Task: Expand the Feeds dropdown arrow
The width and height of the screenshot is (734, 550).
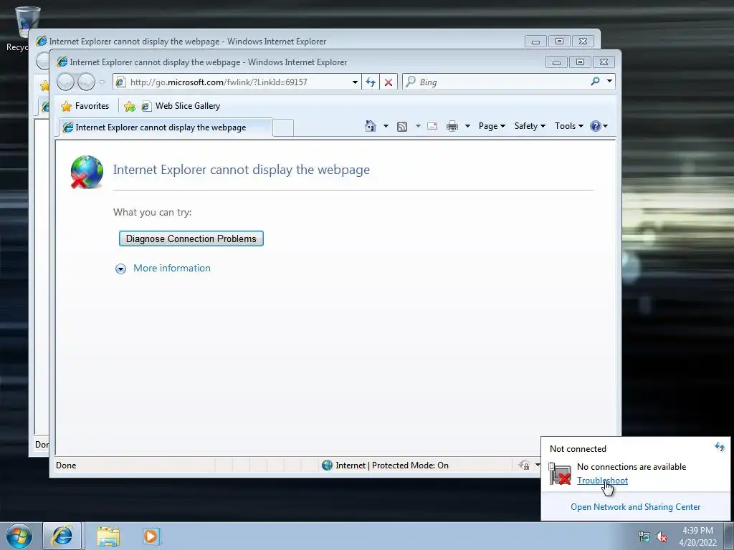Action: point(418,126)
